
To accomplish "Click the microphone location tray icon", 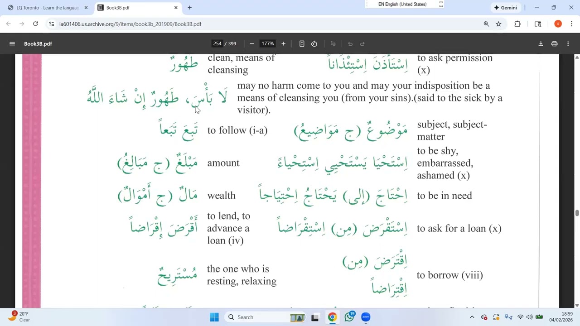I will (x=508, y=317).
